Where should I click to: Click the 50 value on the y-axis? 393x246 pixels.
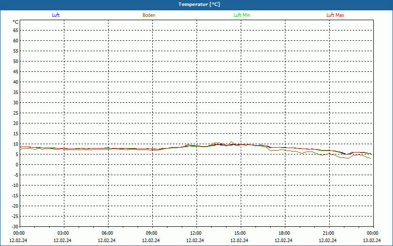pyautogui.click(x=16, y=61)
